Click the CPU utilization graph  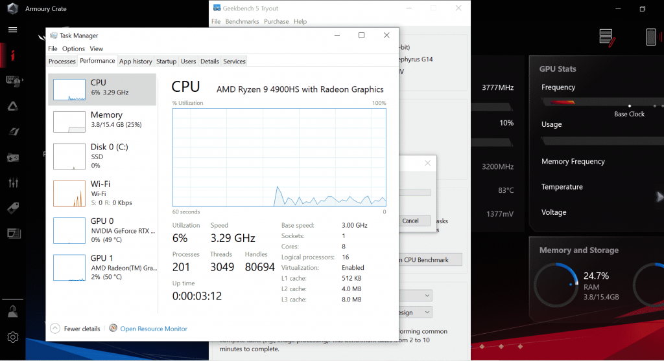[279, 157]
